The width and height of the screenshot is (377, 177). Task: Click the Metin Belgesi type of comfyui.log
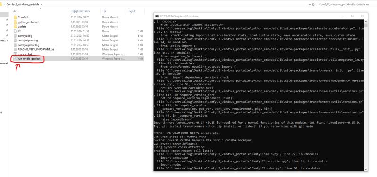tap(110, 36)
